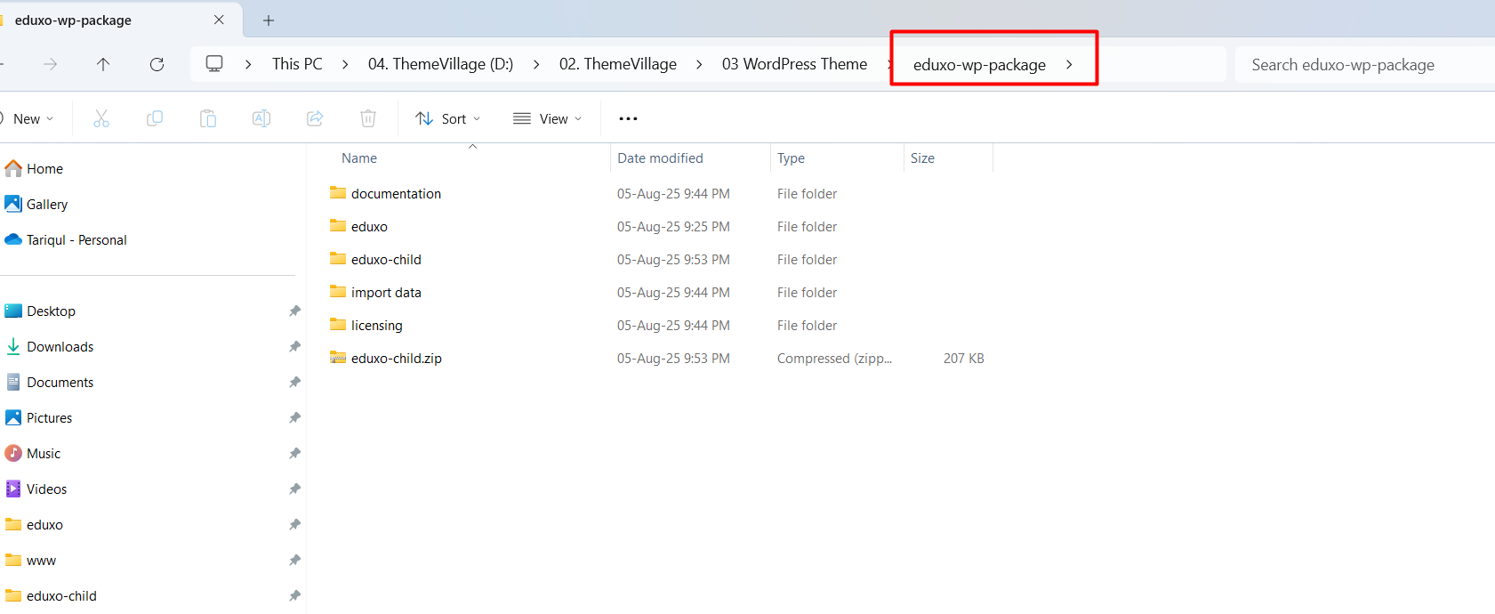Click the Delete trash bin icon
The width and height of the screenshot is (1495, 614).
[368, 118]
